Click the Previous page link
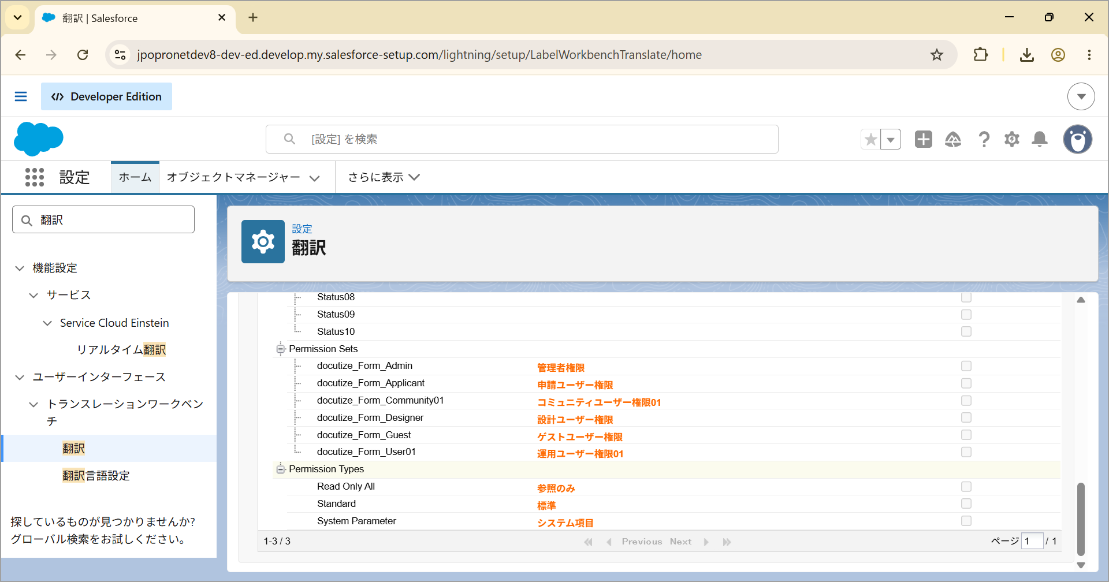This screenshot has width=1109, height=582. [642, 542]
